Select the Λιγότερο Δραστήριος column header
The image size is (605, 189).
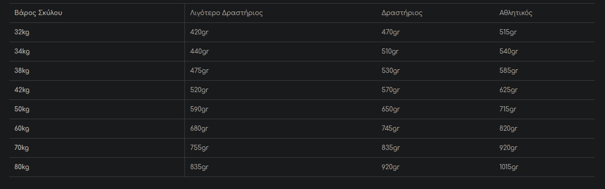(227, 12)
